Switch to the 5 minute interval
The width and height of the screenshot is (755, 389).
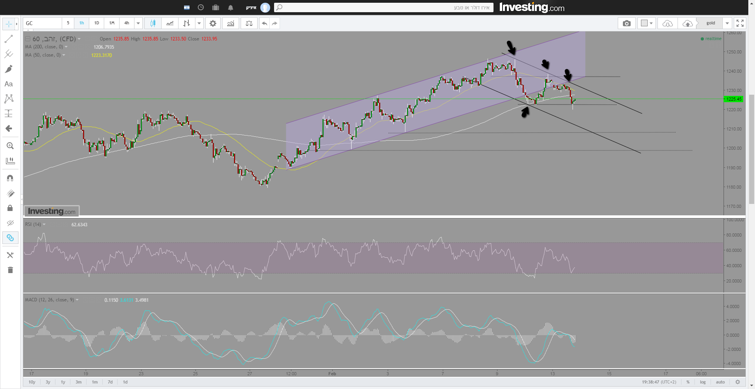tap(68, 23)
